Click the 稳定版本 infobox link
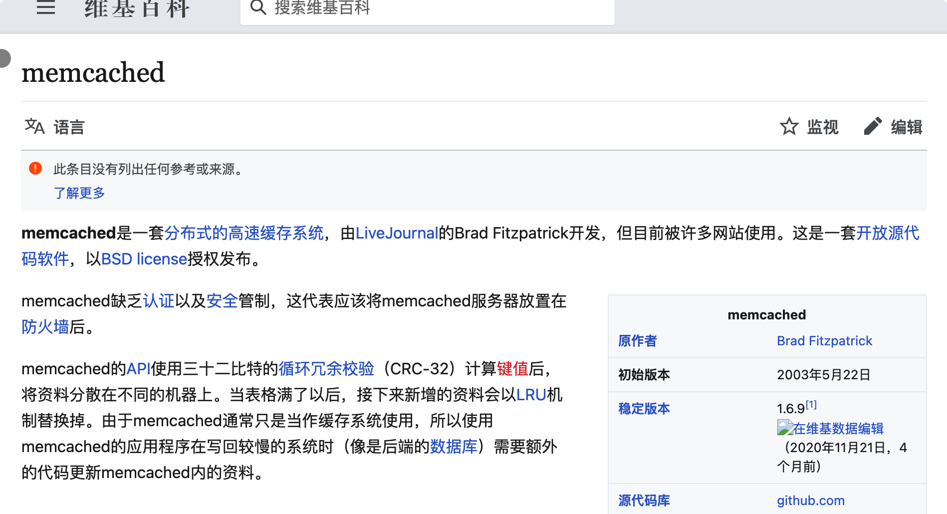The image size is (947, 514). (644, 409)
